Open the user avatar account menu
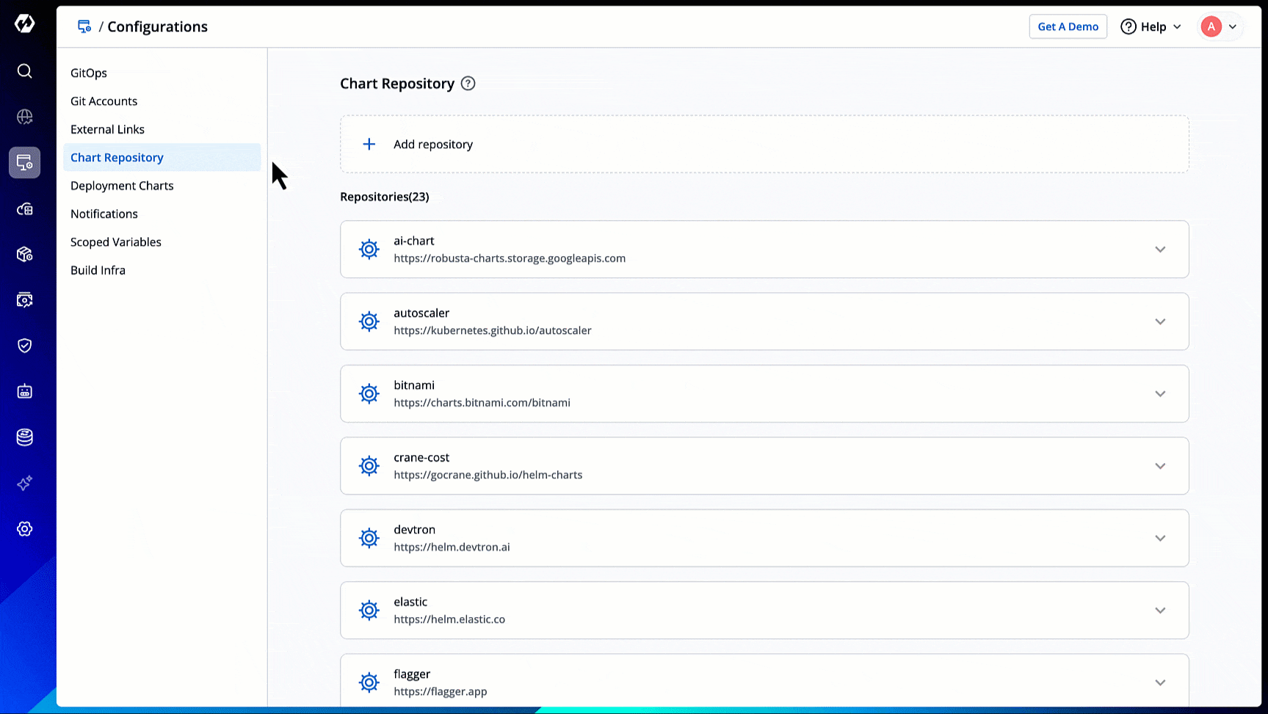This screenshot has width=1268, height=714. [x=1219, y=26]
